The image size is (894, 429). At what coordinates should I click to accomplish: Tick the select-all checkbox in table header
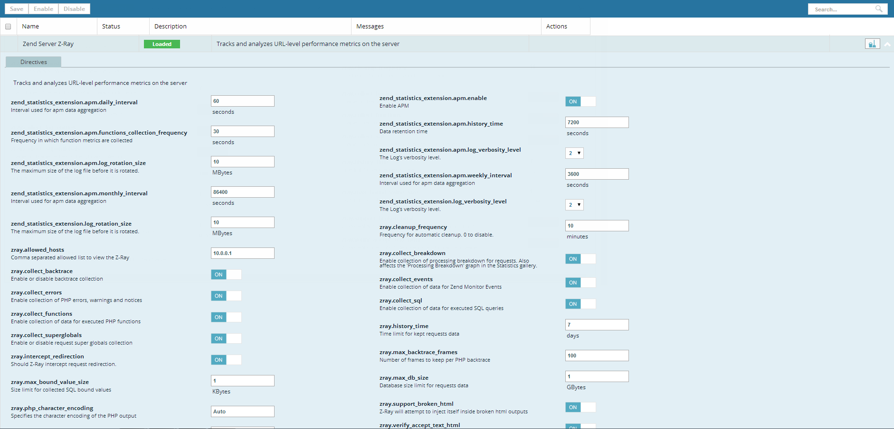[x=8, y=27]
